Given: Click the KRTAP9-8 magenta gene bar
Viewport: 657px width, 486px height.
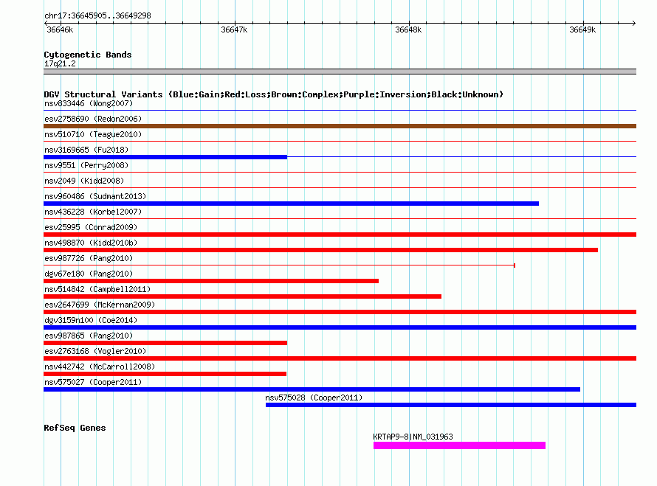Looking at the screenshot, I should coord(459,445).
